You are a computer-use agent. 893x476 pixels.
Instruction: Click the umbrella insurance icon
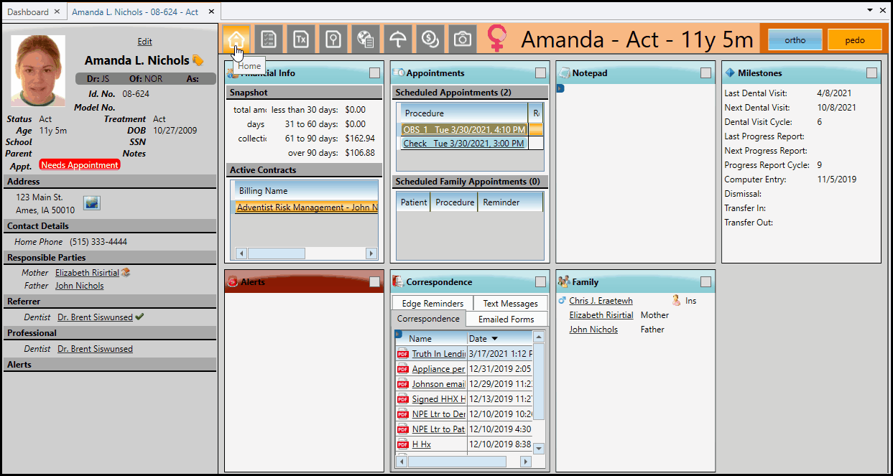(398, 39)
